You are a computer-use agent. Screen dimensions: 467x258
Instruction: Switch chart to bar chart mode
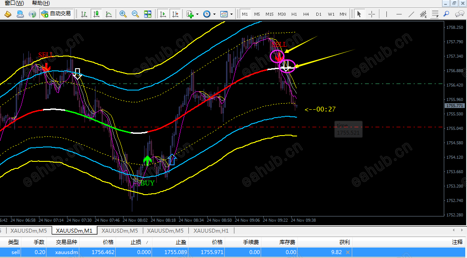click(x=84, y=14)
